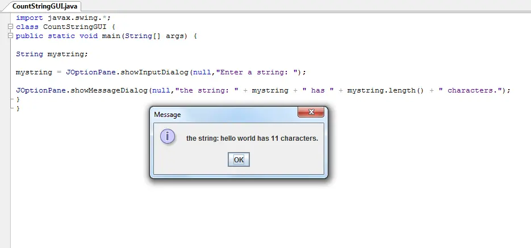Click the information icon in Message dialog
The width and height of the screenshot is (531, 248).
coord(168,137)
